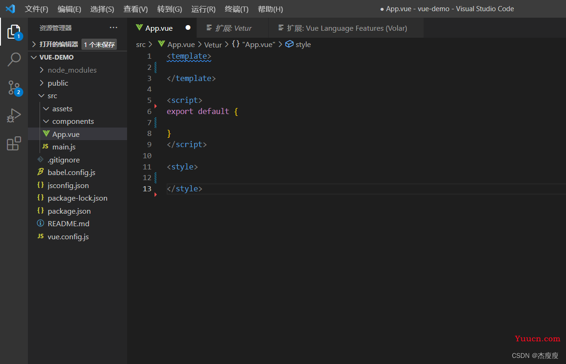Switch to the App.vue editor tab
Image resolution: width=566 pixels, height=364 pixels.
pyautogui.click(x=163, y=28)
